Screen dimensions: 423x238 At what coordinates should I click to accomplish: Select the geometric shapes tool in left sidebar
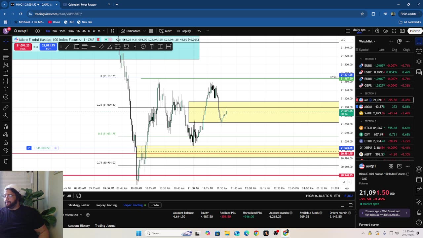click(x=6, y=81)
